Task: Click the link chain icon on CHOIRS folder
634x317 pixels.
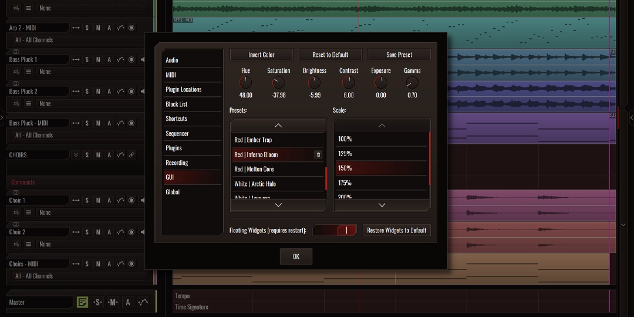Action: coord(131,155)
